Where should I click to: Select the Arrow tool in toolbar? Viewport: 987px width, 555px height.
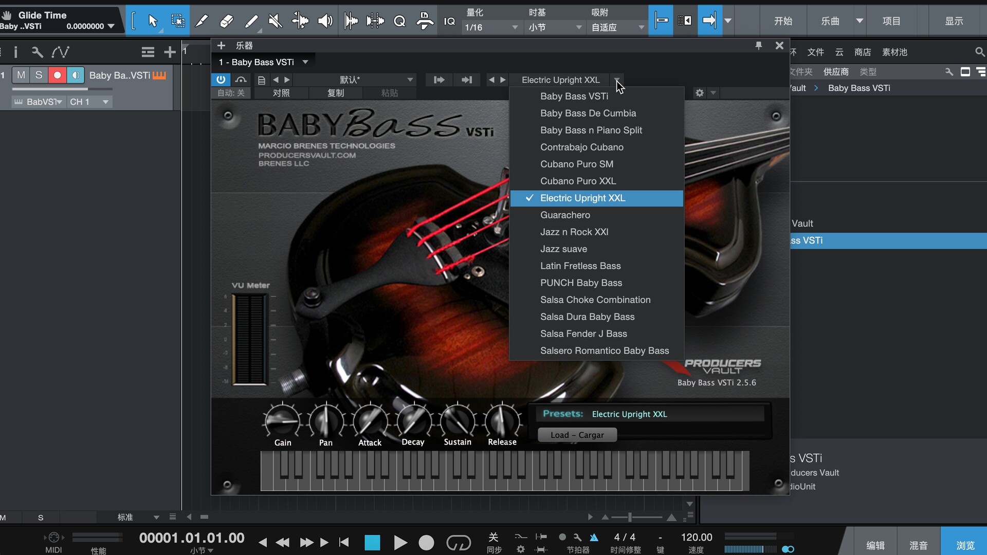[x=152, y=21]
